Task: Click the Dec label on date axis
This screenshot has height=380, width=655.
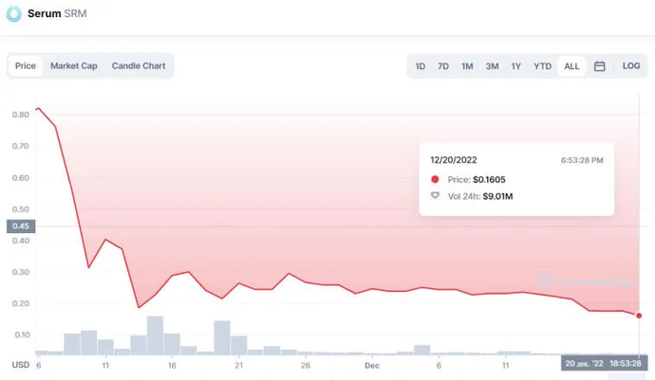Action: click(x=372, y=365)
